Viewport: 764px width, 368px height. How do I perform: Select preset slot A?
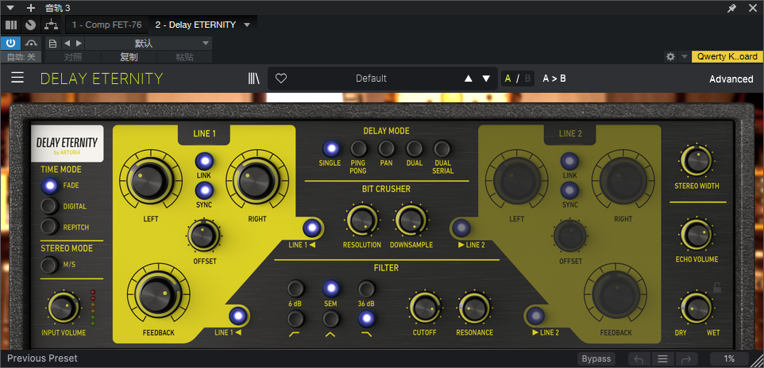pos(508,79)
